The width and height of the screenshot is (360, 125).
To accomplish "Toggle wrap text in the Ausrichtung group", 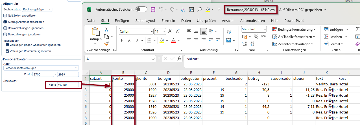I will (229, 31).
